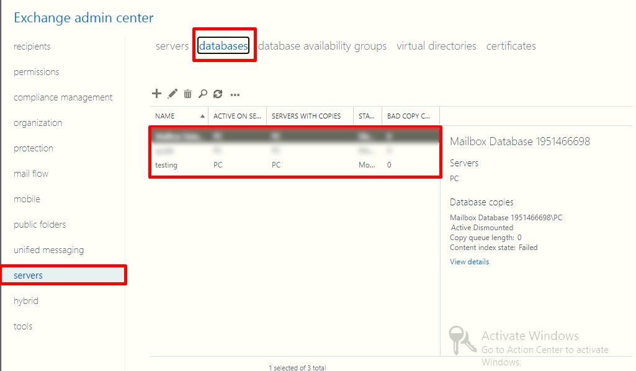Switch to the servers tab
Viewport: 636px width, 371px height.
tap(172, 46)
